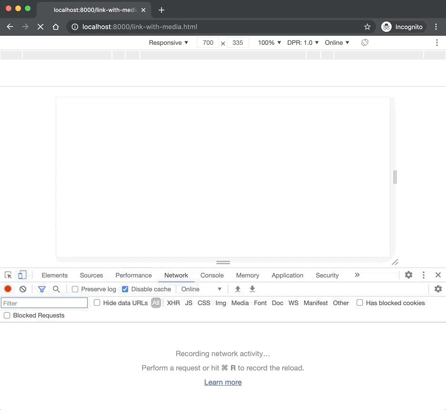Rotate the device viewport orientation
This screenshot has width=446, height=410.
(x=365, y=42)
